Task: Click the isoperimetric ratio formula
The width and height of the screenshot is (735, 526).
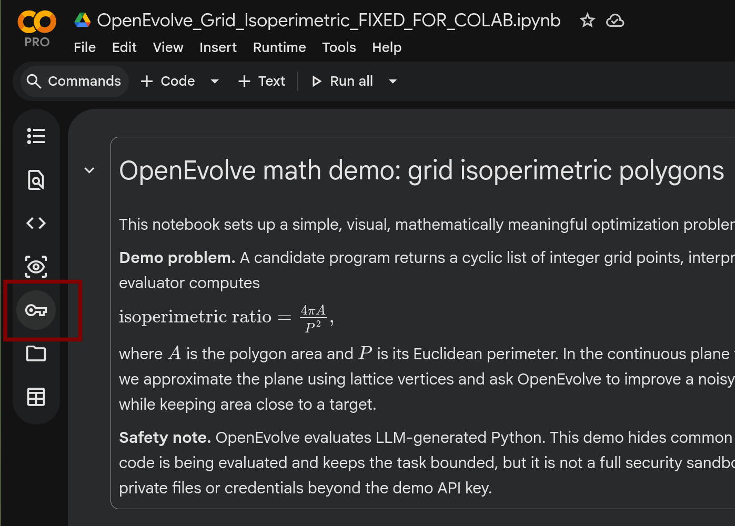Action: pos(226,318)
